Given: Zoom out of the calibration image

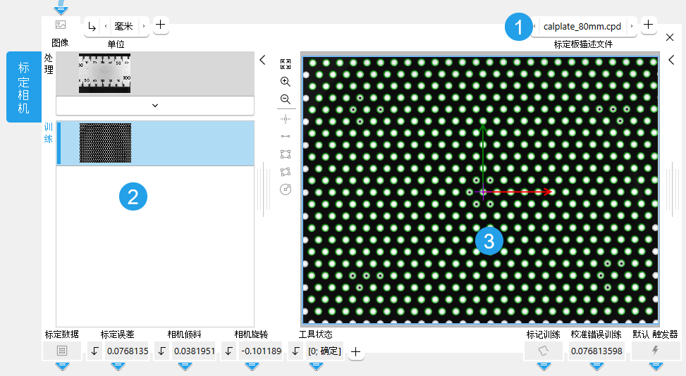Looking at the screenshot, I should pyautogui.click(x=286, y=99).
